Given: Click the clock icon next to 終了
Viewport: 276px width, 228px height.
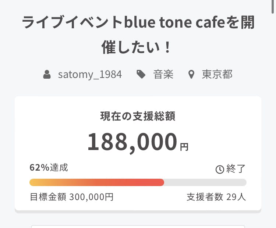Looking at the screenshot, I should coord(219,169).
